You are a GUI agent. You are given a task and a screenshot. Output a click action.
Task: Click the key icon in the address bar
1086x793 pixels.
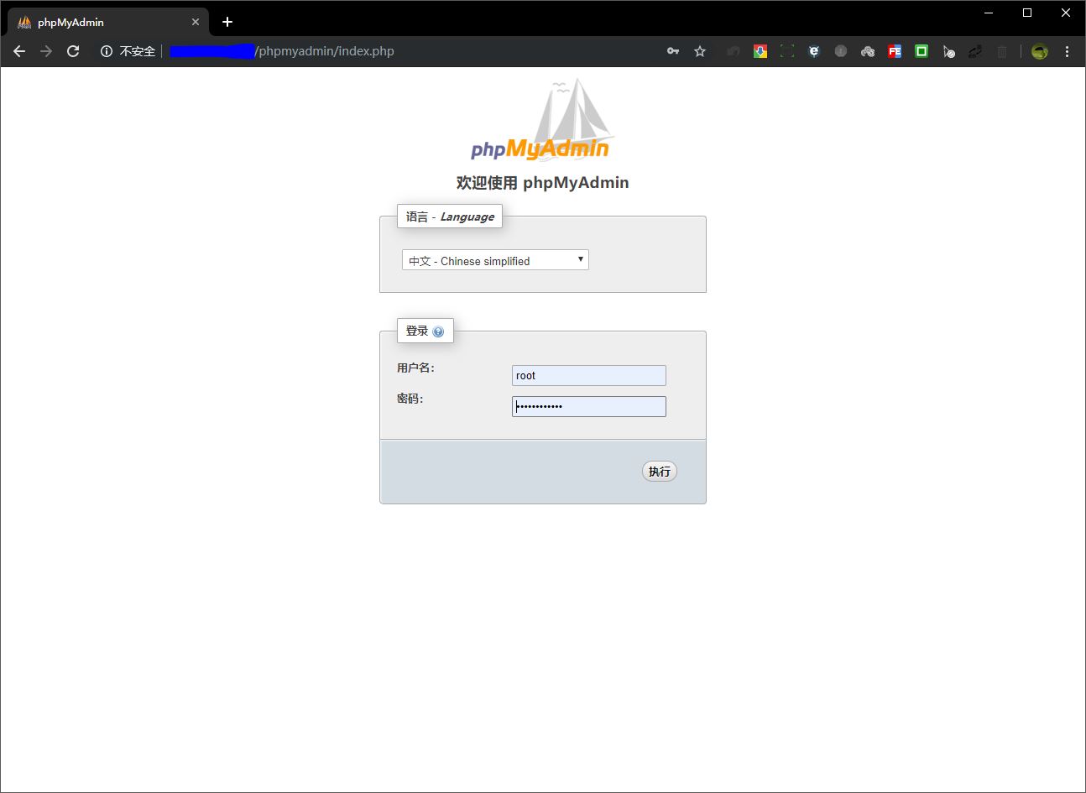click(x=673, y=51)
